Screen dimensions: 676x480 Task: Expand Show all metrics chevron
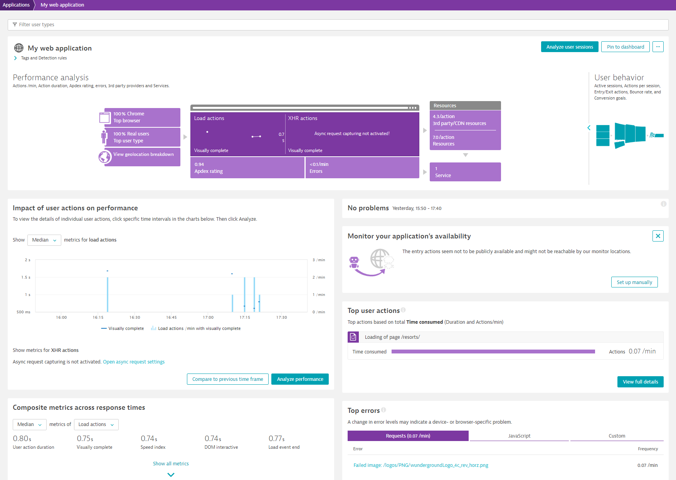tap(171, 475)
